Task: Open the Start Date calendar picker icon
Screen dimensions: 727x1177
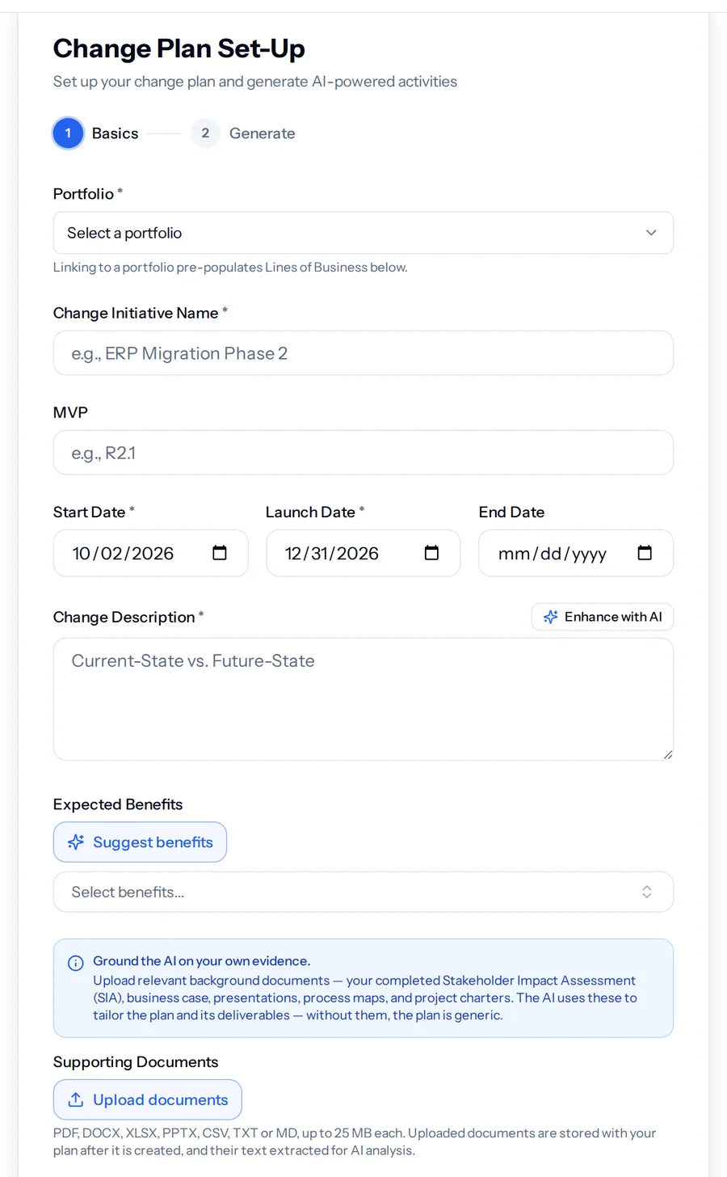Action: 220,553
